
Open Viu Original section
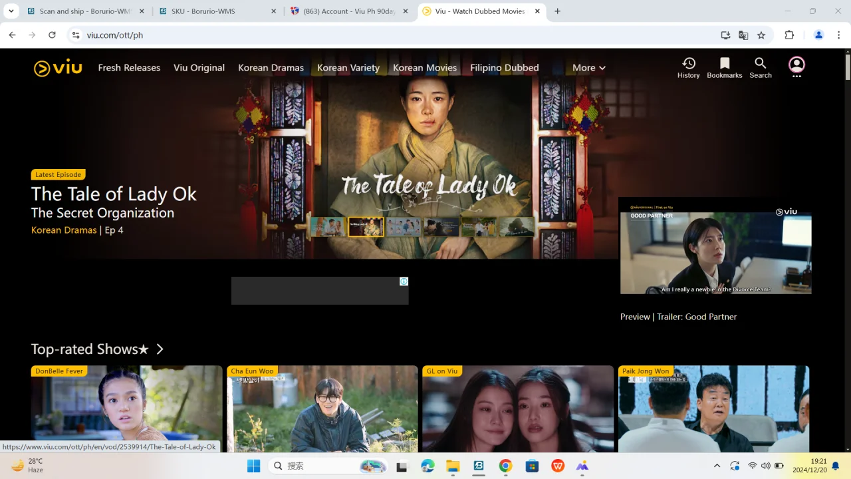(x=199, y=67)
